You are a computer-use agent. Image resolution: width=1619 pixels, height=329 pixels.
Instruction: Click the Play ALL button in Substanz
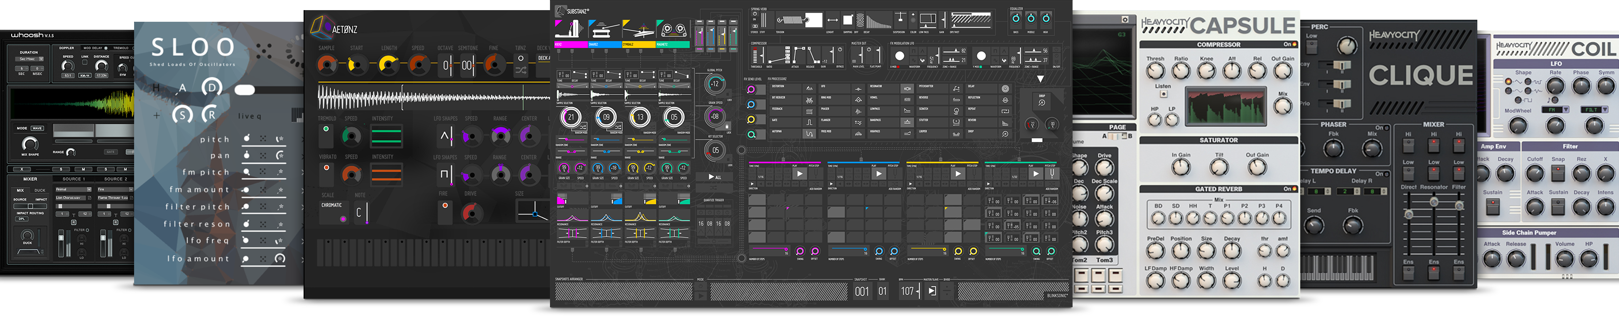715,176
